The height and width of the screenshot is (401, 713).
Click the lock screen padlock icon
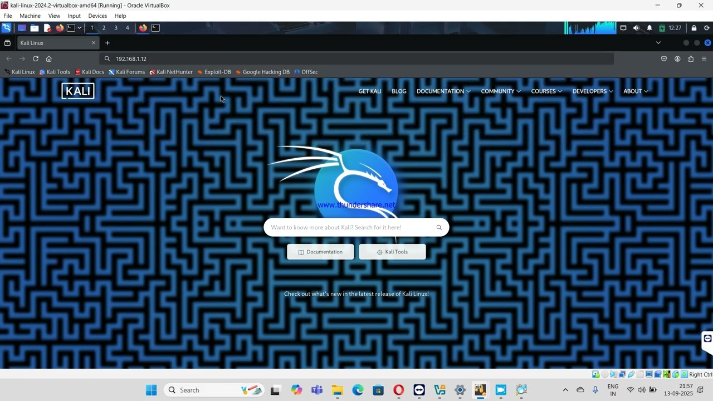694,28
